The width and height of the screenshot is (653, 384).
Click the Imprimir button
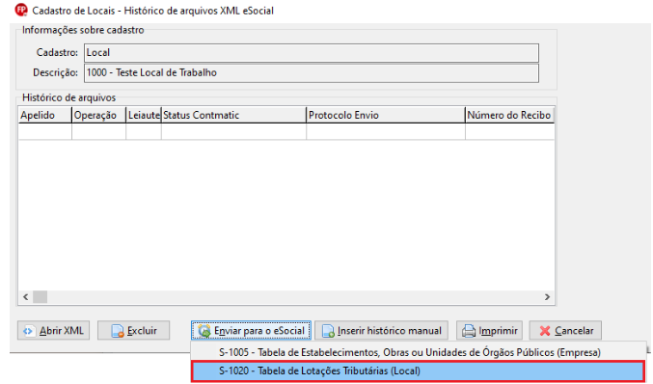click(489, 330)
